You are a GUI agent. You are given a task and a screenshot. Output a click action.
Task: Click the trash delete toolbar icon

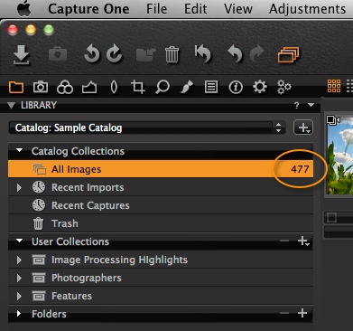pyautogui.click(x=172, y=54)
